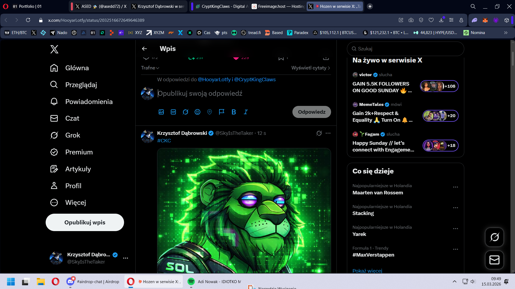Go to Profil in the sidebar
The height and width of the screenshot is (289, 515).
coord(66,186)
